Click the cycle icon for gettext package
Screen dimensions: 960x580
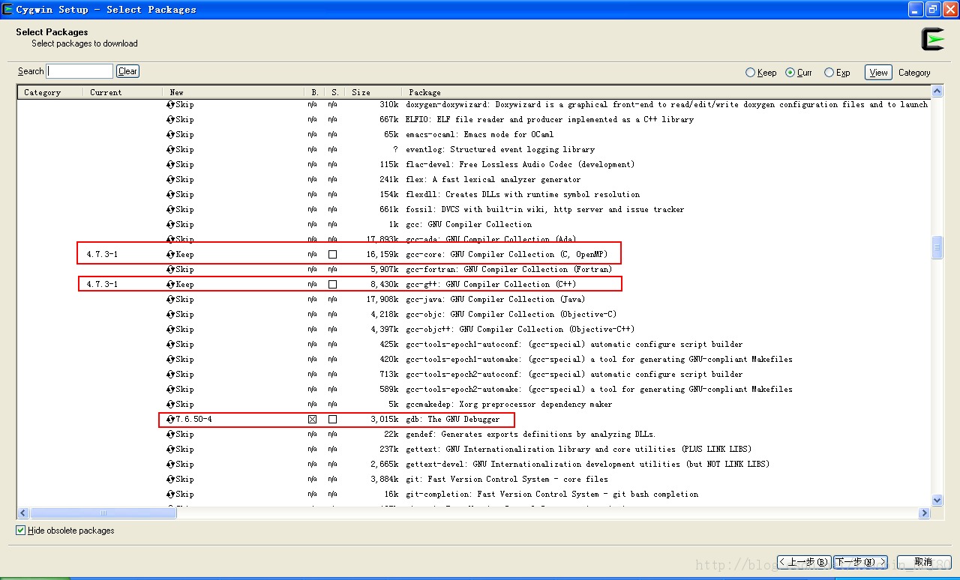[171, 449]
